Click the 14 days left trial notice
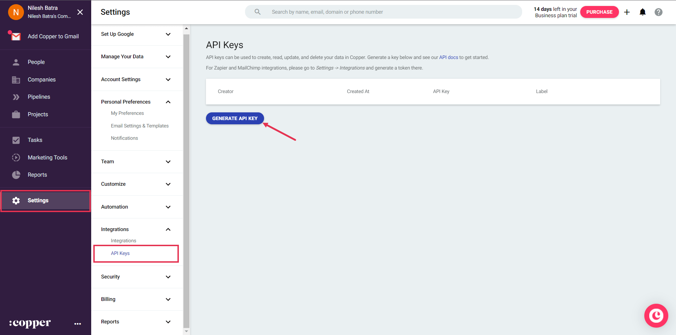Image resolution: width=676 pixels, height=335 pixels. click(556, 12)
